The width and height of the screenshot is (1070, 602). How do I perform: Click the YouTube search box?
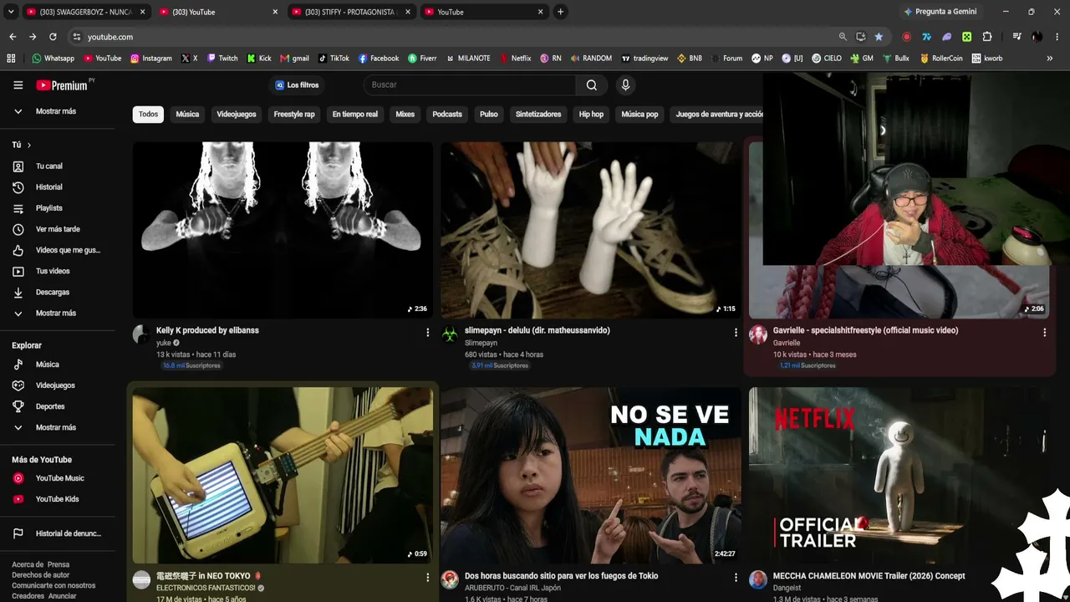[470, 84]
